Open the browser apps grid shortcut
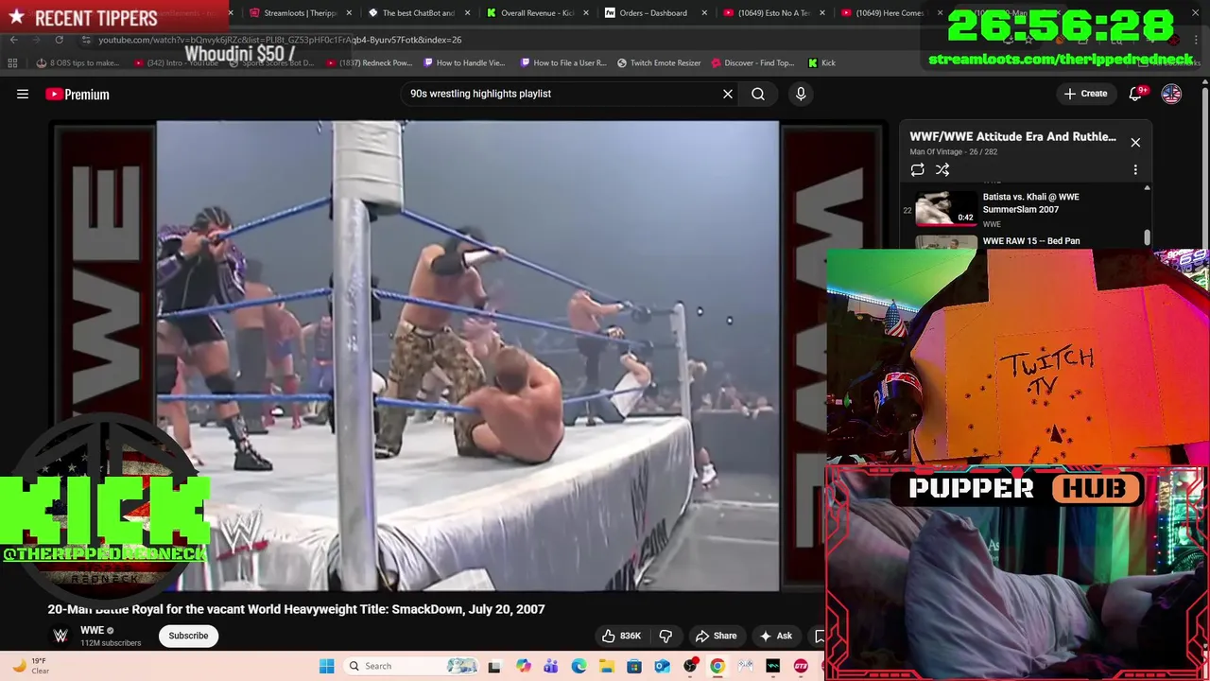The image size is (1210, 681). 12,62
